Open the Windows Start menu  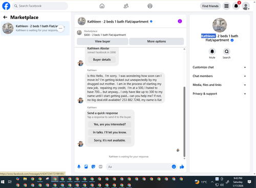[x=3, y=182]
